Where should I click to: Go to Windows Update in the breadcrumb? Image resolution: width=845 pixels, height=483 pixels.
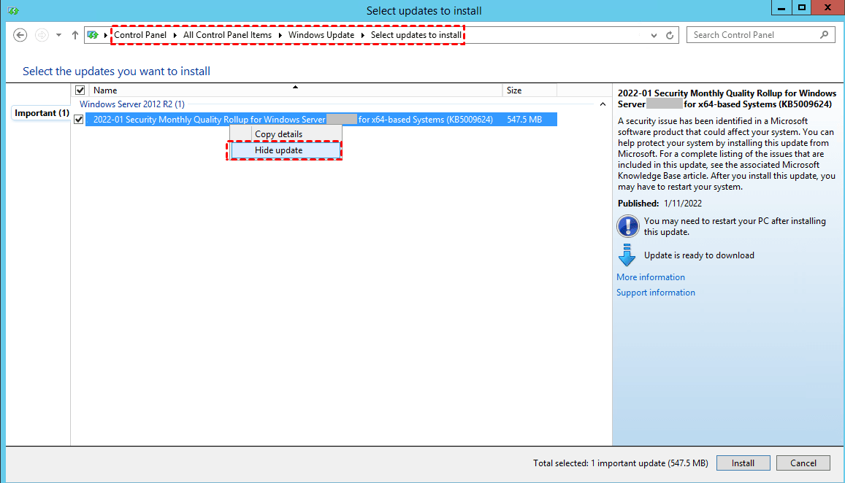point(321,35)
